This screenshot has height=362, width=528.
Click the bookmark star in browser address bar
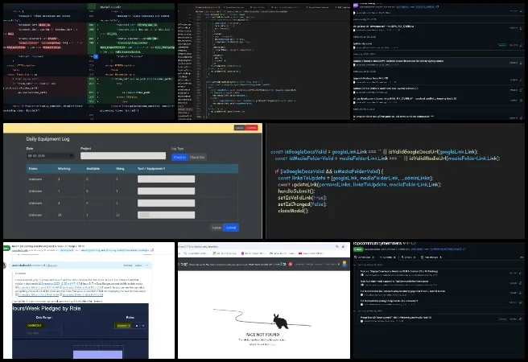[343, 247]
